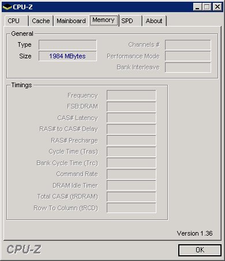
Task: Click the Bank Interleave field
Action: pos(188,68)
